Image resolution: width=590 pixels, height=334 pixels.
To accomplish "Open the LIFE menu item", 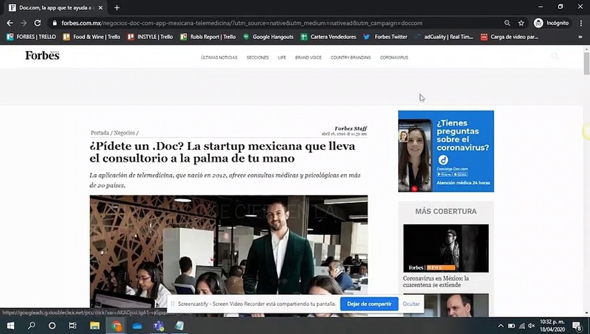I will pos(282,58).
